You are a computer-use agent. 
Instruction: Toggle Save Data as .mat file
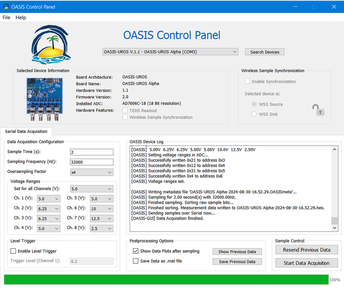point(135,261)
